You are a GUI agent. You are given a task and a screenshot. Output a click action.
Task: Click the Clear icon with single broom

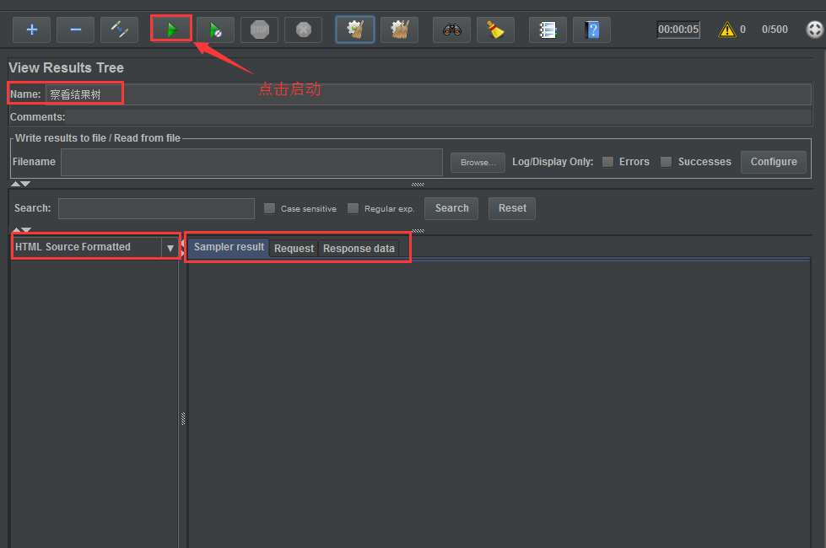pyautogui.click(x=355, y=30)
